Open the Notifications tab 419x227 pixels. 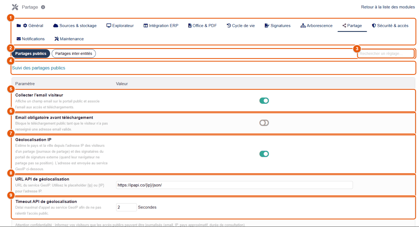pos(31,39)
